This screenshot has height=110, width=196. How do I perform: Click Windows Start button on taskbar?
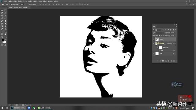coord(2,108)
